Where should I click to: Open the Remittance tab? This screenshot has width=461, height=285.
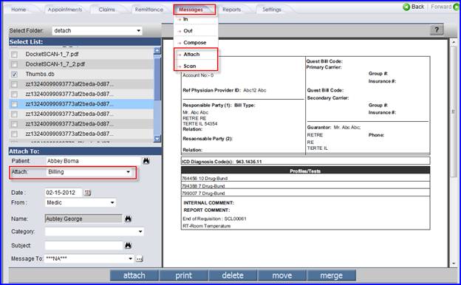149,10
